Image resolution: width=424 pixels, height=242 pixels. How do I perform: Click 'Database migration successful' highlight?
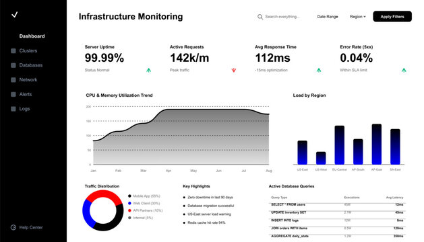tap(210, 206)
